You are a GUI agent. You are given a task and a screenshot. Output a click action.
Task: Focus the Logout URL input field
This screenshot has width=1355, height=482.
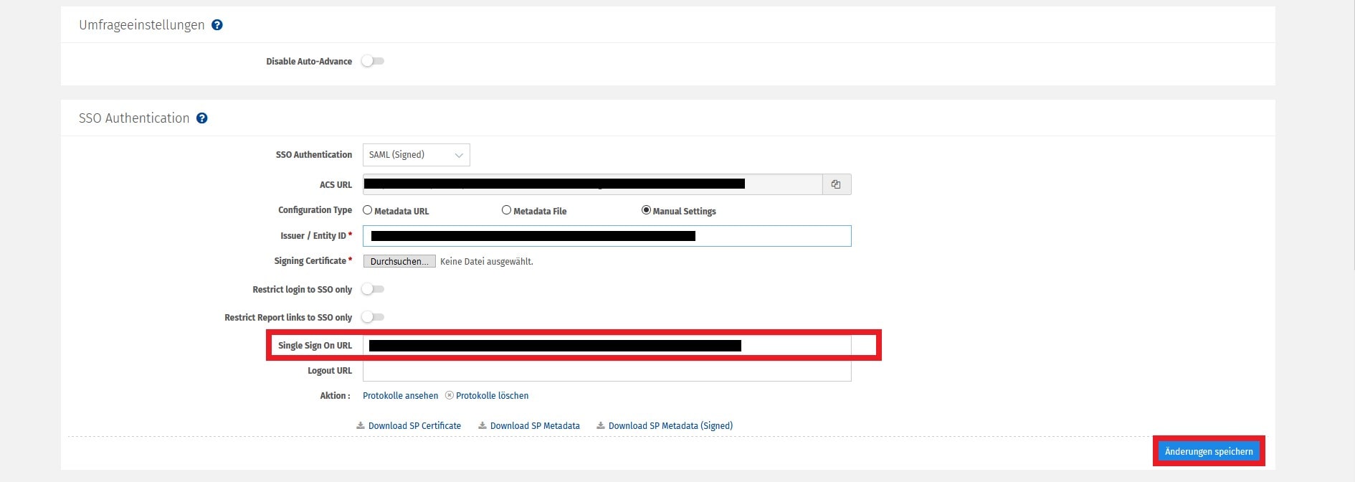(x=607, y=371)
